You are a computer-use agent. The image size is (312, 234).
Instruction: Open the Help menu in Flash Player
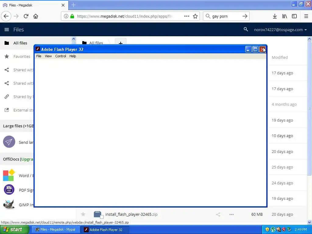[73, 56]
